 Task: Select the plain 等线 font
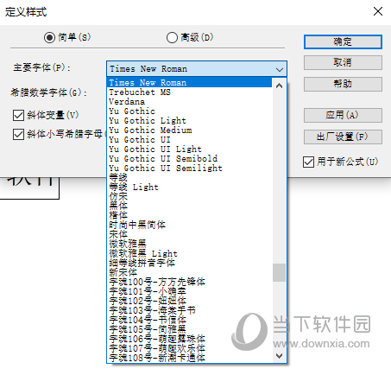pos(190,178)
